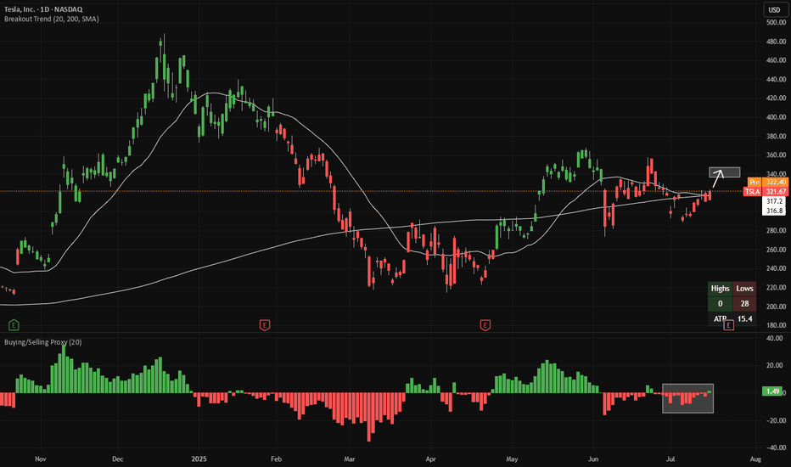Click the 2025 date axis label
791x467 pixels.
199,459
